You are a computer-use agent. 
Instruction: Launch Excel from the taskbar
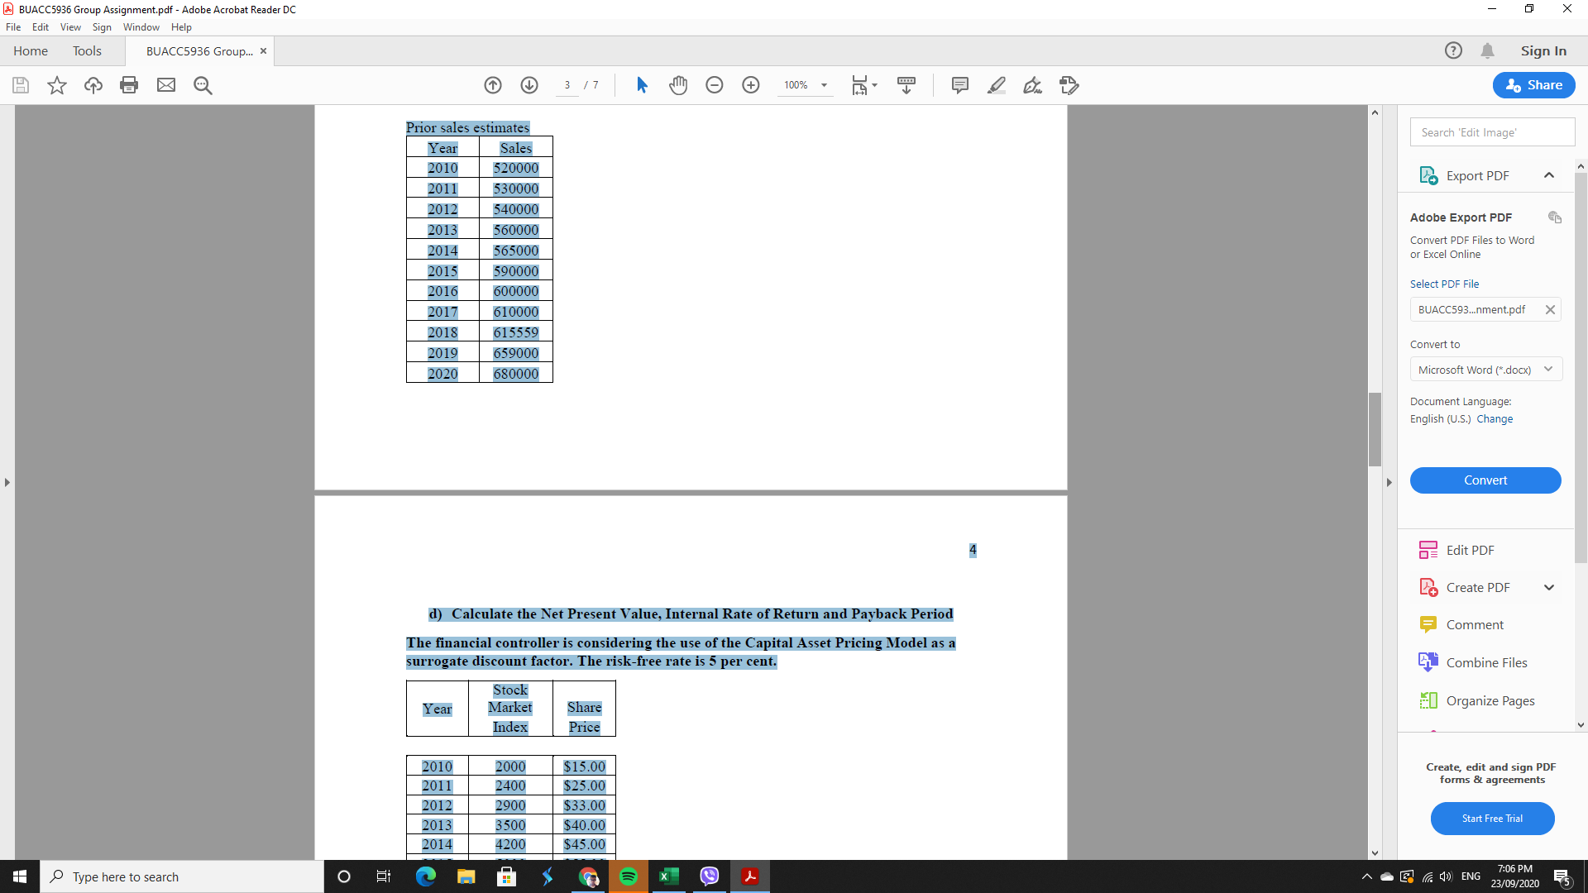tap(669, 876)
